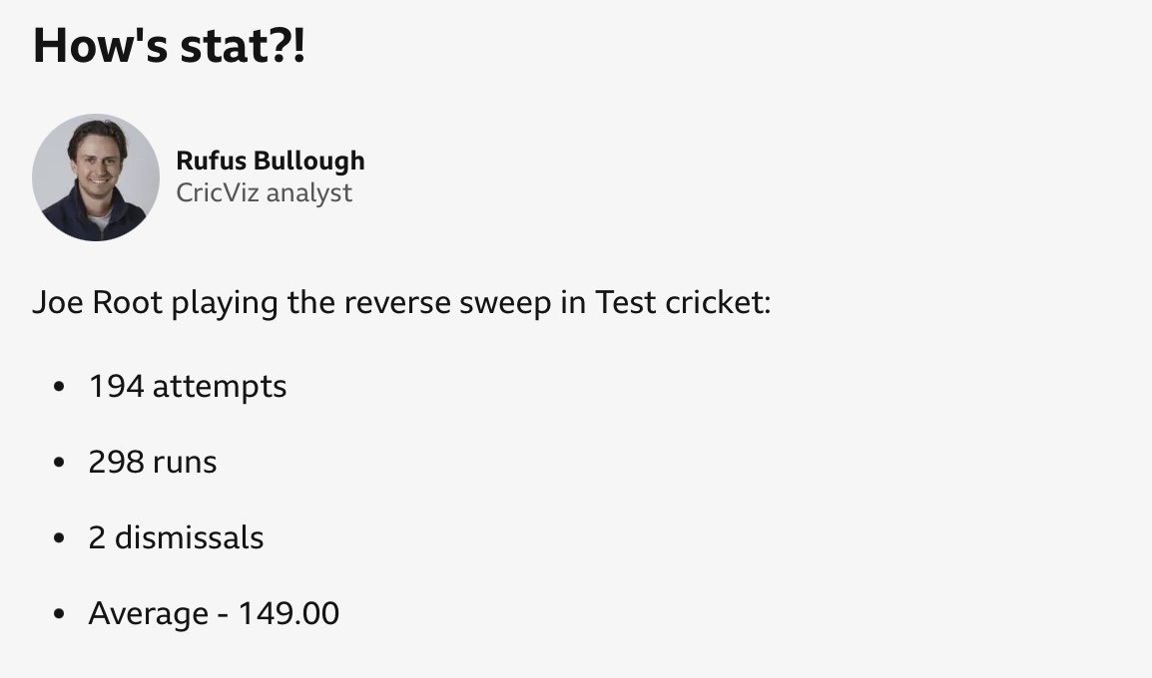Viewport: 1152px width, 678px height.
Task: Click the bullet point beside 2 dismissals
Action: point(60,537)
